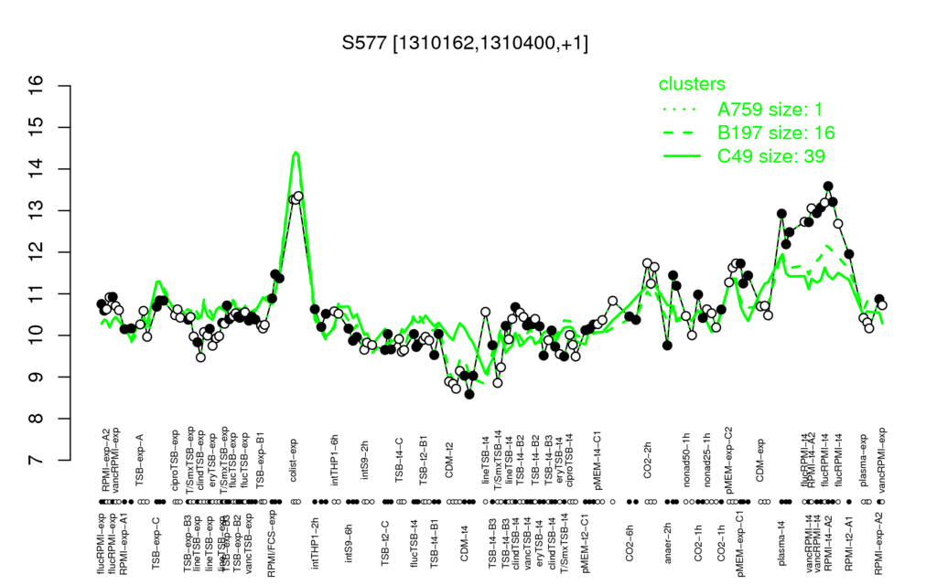Viewport: 937px width, 585px height.
Task: Click legend entry 'A759 size: 1'
Action: 770,110
